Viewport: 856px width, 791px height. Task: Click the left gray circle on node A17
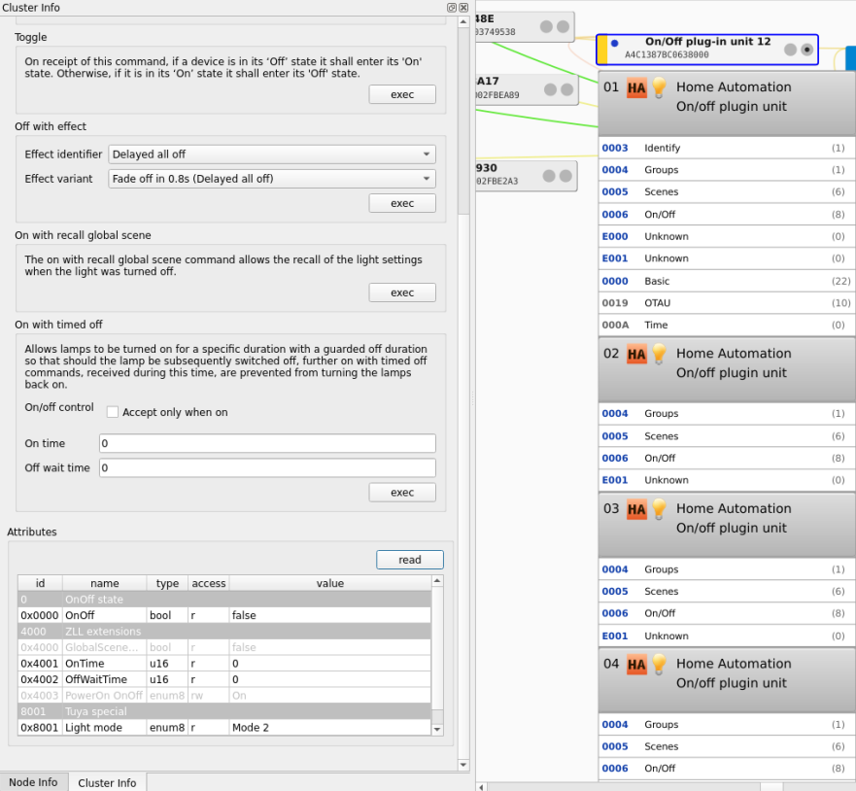550,89
